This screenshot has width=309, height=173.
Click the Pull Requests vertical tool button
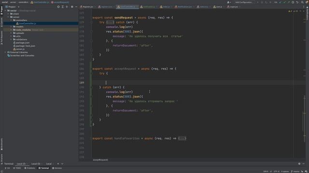pyautogui.click(x=1, y=37)
